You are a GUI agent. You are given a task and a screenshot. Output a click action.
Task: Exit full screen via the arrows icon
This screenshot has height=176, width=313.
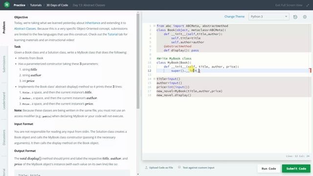(308, 5)
